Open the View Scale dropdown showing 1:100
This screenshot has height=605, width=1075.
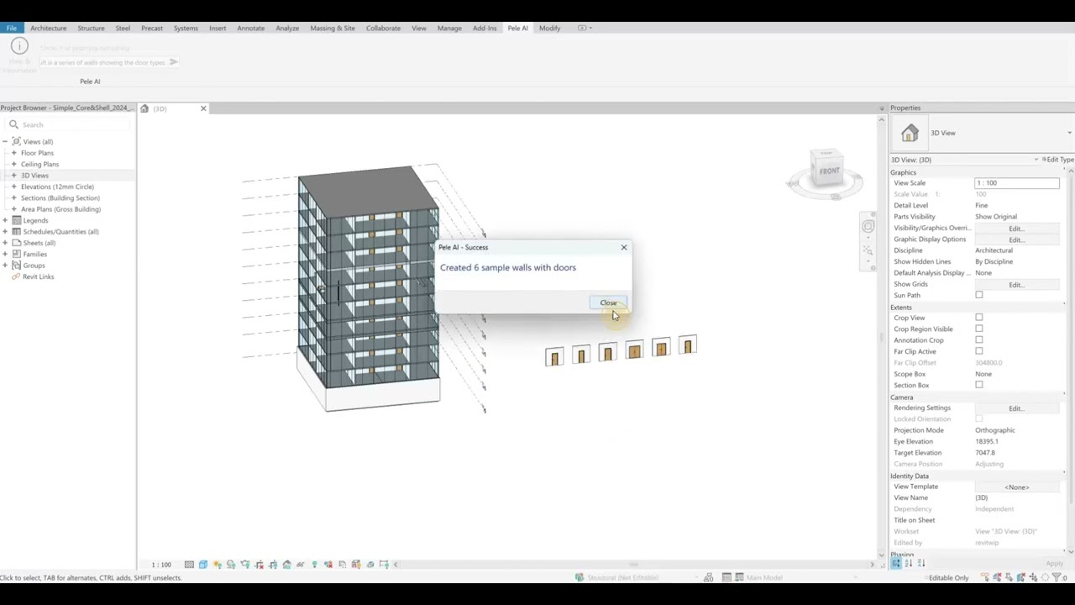(x=1016, y=182)
